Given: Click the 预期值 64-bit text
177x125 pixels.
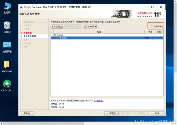Looking at the screenshot, I should pyautogui.click(x=57, y=104).
